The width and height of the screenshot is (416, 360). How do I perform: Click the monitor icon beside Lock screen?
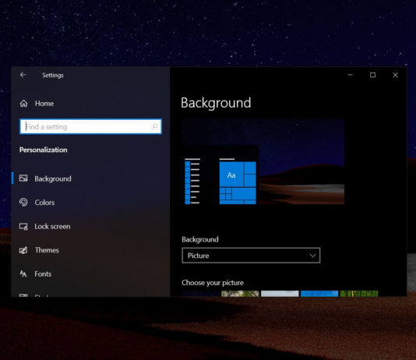23,227
